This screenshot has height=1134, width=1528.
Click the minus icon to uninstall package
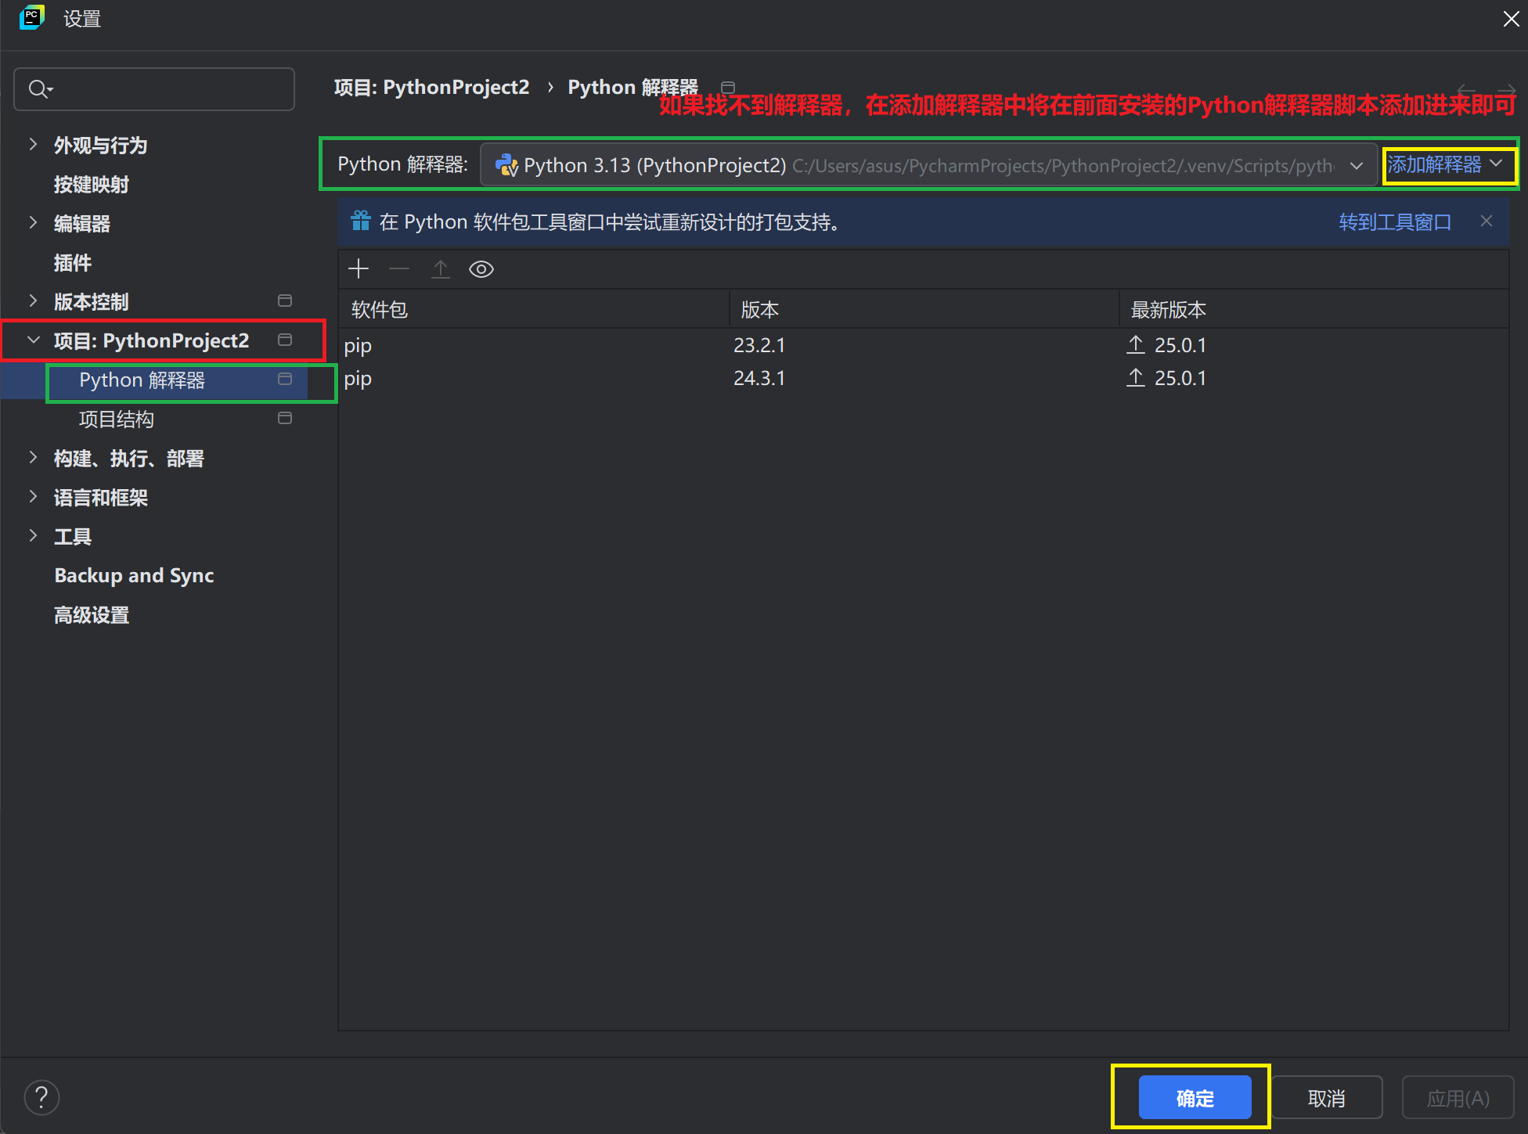399,269
